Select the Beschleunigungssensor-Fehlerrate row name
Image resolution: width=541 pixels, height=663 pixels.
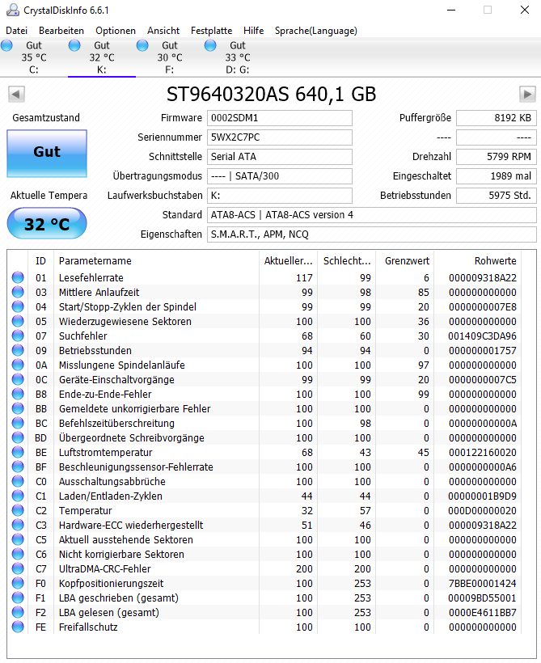[x=136, y=467]
